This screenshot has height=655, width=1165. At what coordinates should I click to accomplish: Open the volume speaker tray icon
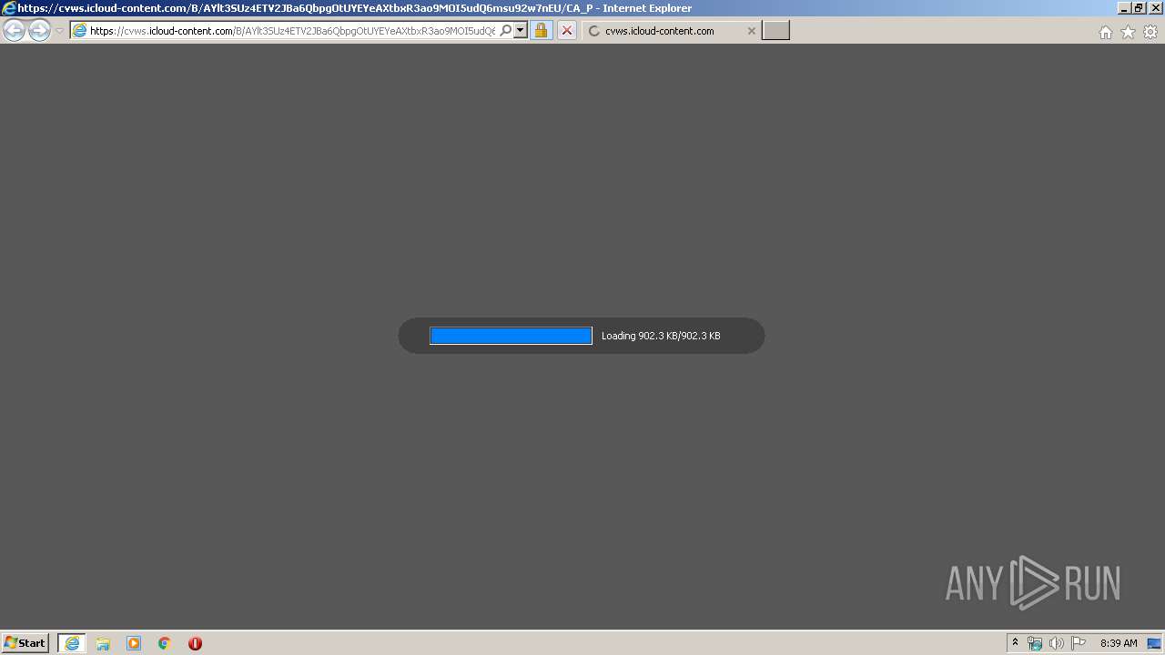1056,643
